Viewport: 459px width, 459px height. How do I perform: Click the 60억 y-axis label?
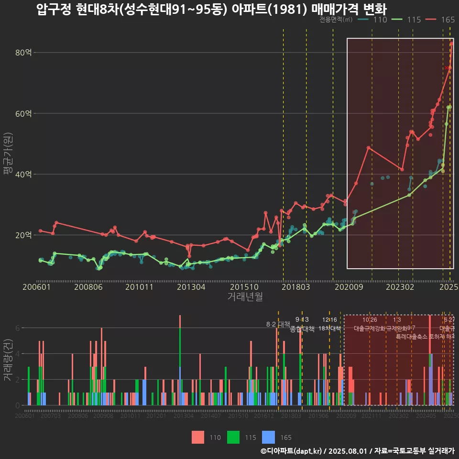click(23, 113)
